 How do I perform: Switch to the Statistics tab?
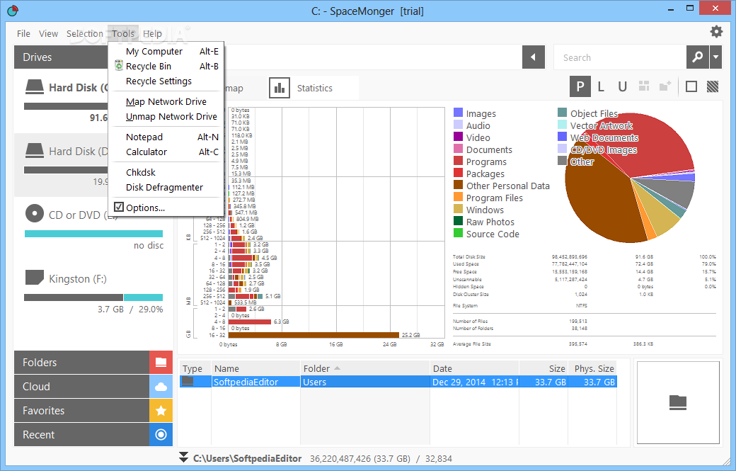314,88
